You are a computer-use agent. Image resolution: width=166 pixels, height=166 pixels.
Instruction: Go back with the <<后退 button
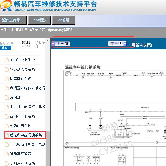[39, 20]
